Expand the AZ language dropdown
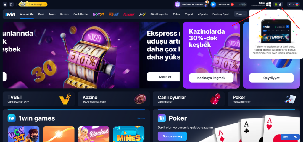Image resolution: width=303 pixels, height=142 pixels. (x=293, y=4)
